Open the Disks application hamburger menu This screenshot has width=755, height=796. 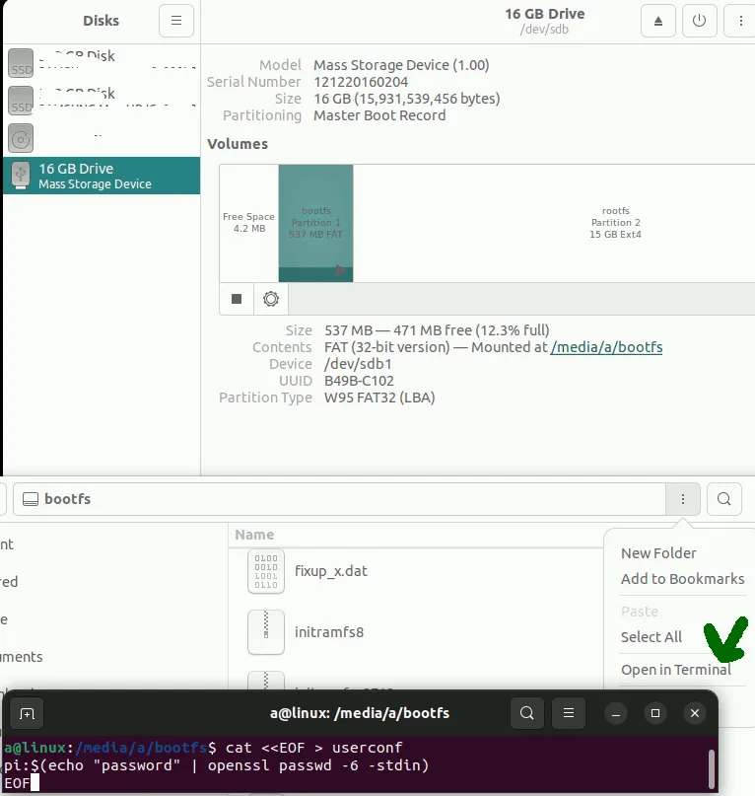tap(176, 21)
